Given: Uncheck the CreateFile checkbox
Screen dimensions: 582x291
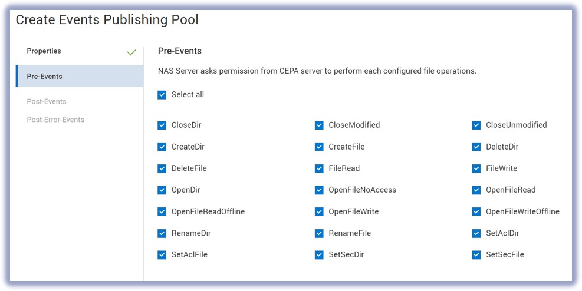Looking at the screenshot, I should pyautogui.click(x=319, y=147).
